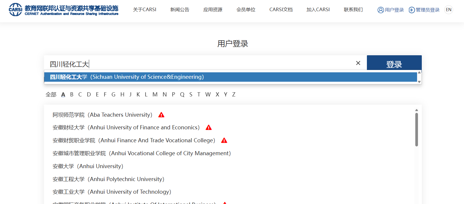This screenshot has height=204, width=464.
Task: Click warning icon beside Aba Teachers University
Action: point(161,115)
